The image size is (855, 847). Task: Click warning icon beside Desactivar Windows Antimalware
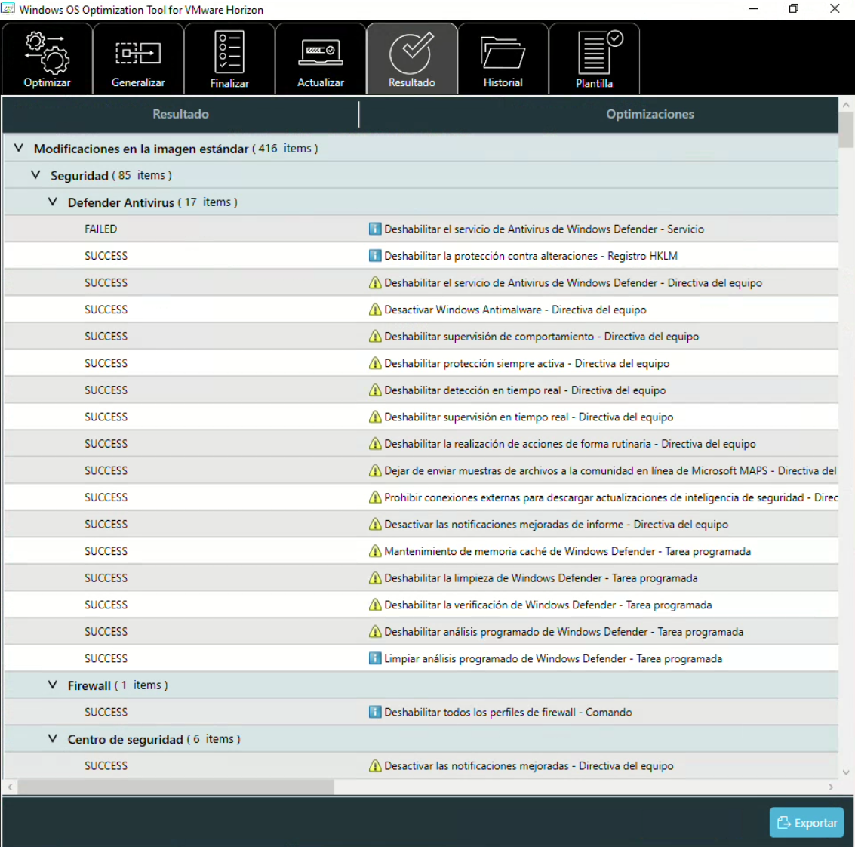click(x=375, y=310)
